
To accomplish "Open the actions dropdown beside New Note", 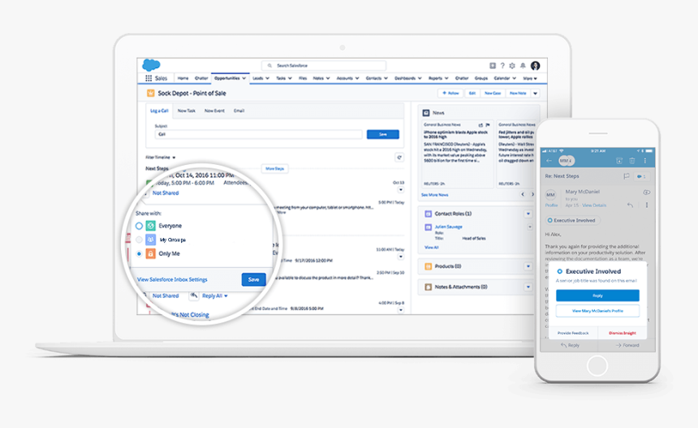I will (x=536, y=93).
